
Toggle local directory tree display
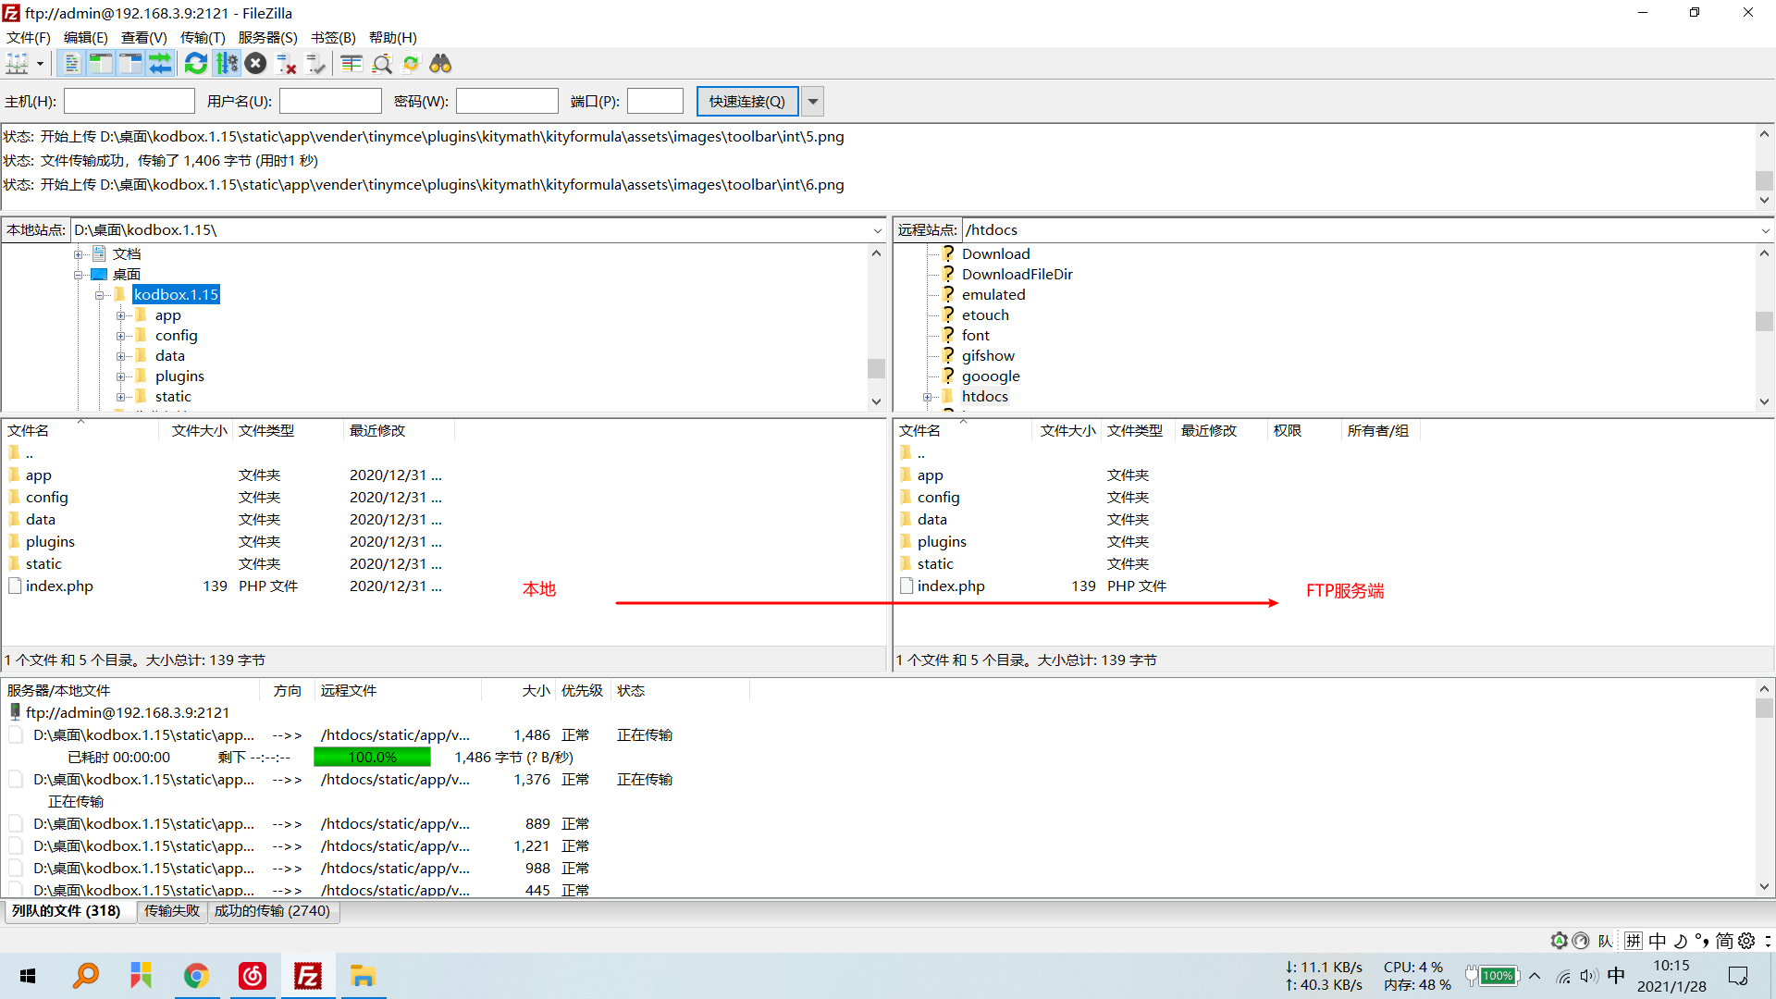[101, 64]
